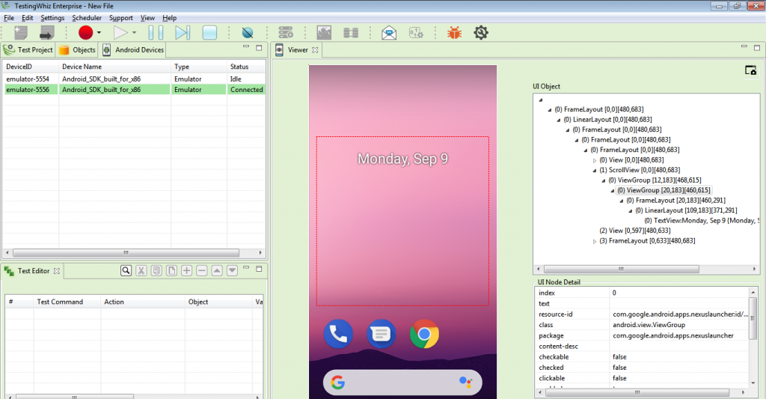
Task: Open the record button dropdown arrow
Action: point(99,33)
